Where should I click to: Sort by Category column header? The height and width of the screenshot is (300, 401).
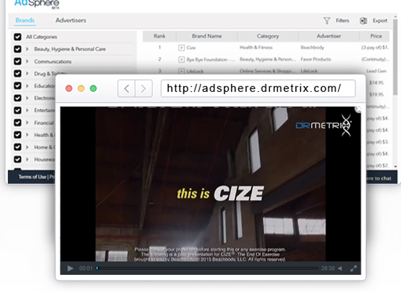click(268, 36)
